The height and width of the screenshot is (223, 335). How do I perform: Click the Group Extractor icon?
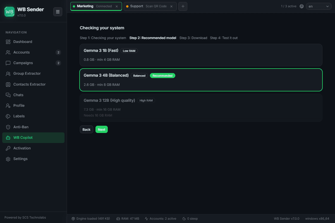pyautogui.click(x=8, y=74)
